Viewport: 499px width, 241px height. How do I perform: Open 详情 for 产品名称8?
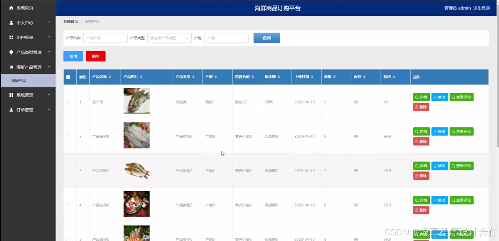[421, 132]
